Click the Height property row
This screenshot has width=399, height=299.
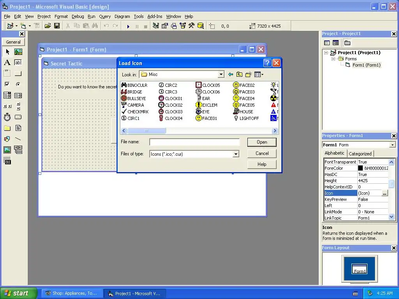[x=356, y=181]
